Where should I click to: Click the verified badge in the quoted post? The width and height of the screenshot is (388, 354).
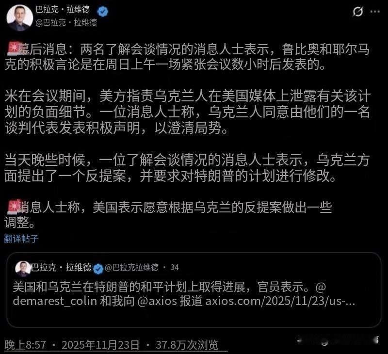[x=98, y=268]
